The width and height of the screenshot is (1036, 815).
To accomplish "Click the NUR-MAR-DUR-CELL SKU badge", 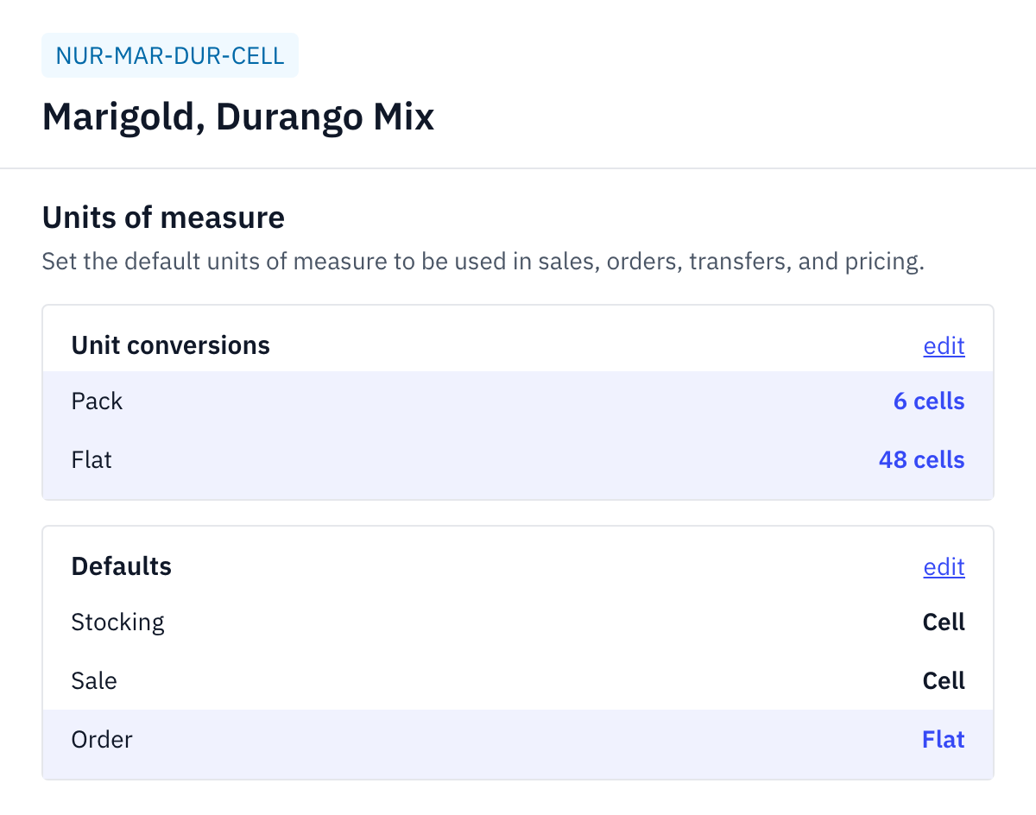I will pos(170,56).
